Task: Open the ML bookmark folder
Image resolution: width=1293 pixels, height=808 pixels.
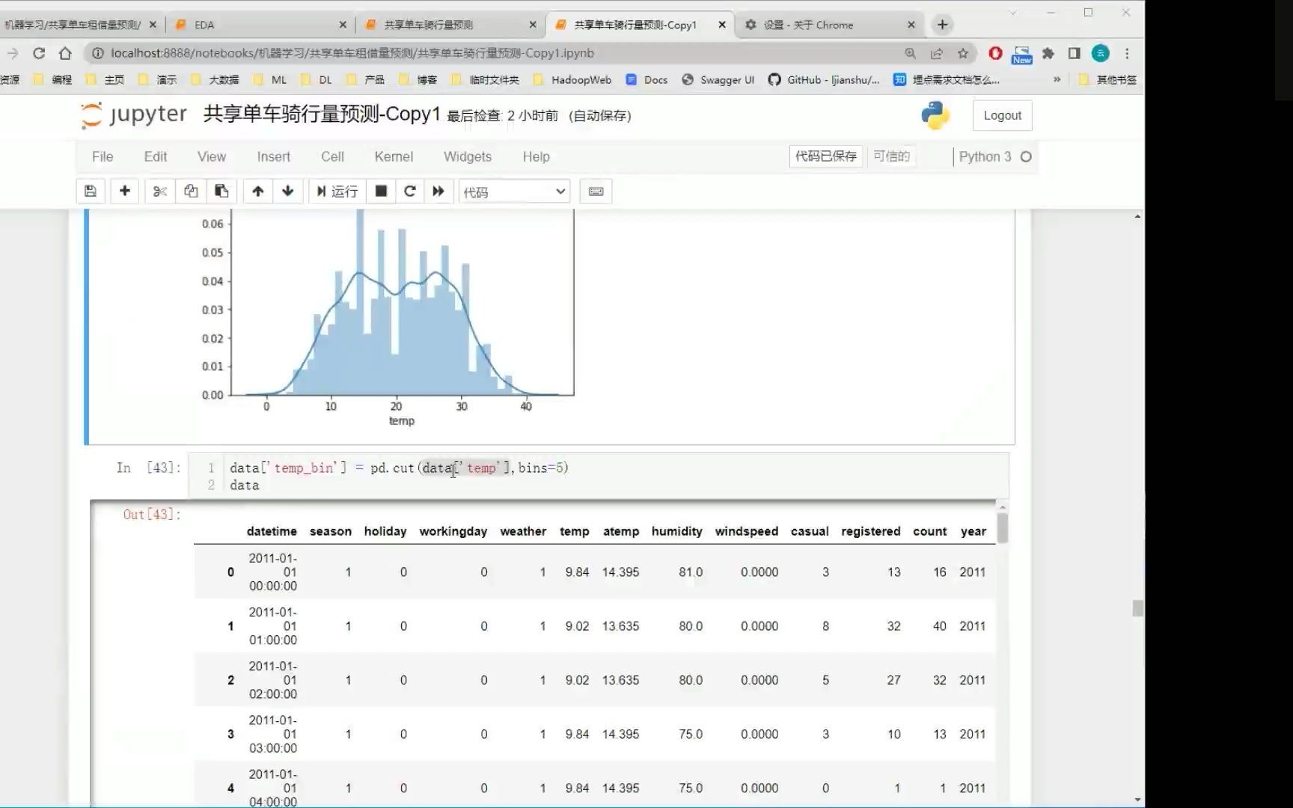Action: pyautogui.click(x=270, y=79)
